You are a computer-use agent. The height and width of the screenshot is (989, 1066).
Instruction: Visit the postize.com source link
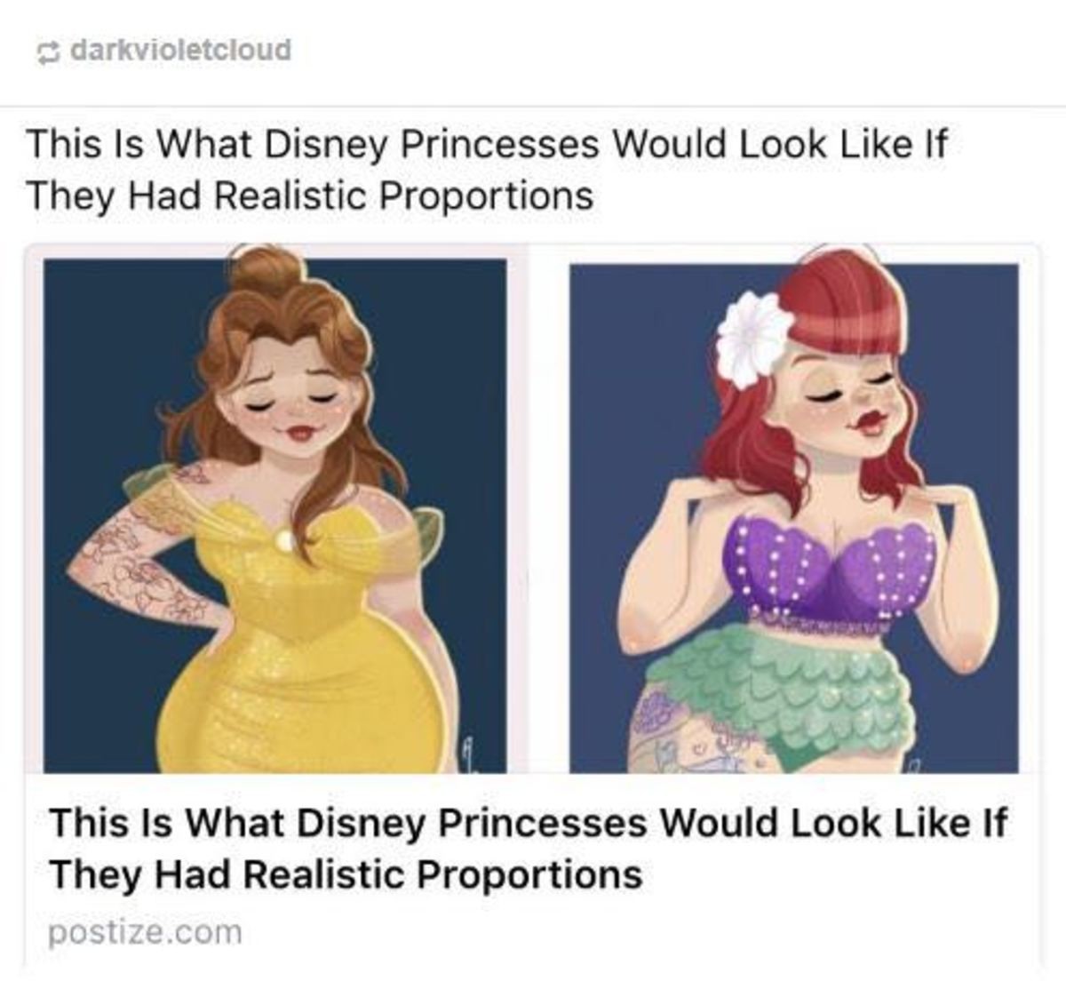[x=144, y=933]
